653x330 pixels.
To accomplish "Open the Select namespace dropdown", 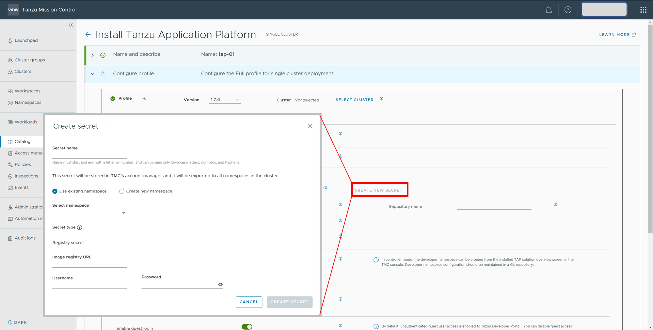I will click(x=89, y=213).
